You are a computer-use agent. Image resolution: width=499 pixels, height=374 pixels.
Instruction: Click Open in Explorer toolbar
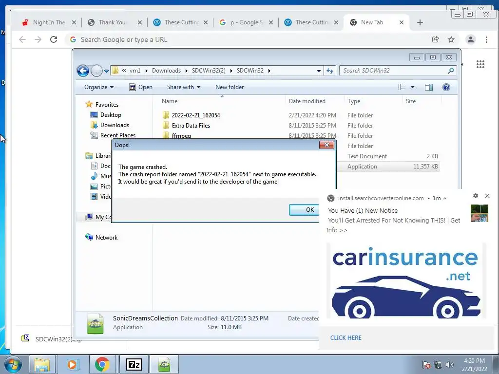pos(141,87)
